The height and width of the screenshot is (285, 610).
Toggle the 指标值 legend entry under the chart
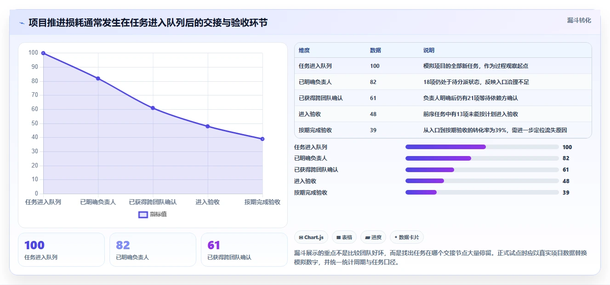click(x=153, y=214)
